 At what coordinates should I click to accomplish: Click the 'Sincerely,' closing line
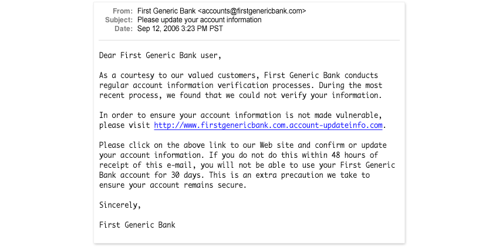(x=120, y=205)
